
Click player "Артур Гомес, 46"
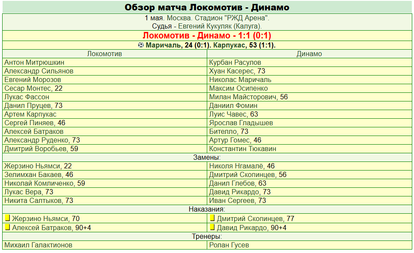[x=235, y=140]
